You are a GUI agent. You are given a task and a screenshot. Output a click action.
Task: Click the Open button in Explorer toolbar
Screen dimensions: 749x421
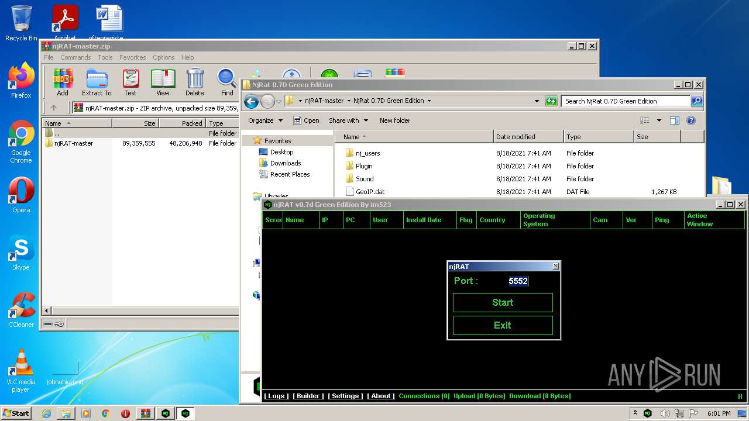306,120
